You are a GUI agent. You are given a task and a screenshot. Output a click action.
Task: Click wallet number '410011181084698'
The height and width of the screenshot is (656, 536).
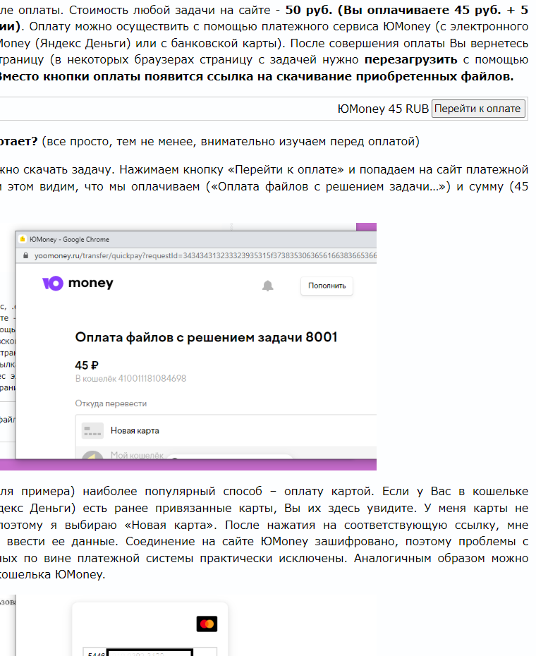click(x=152, y=378)
